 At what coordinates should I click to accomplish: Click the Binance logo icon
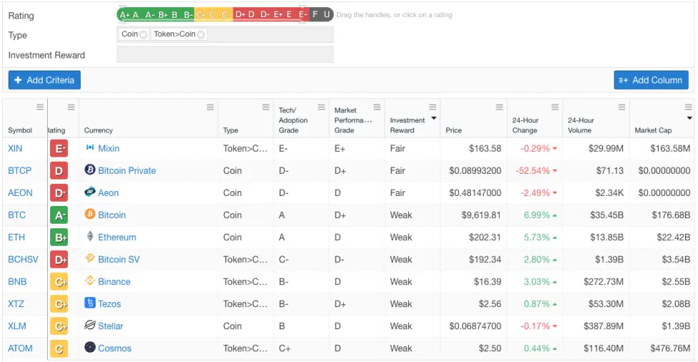(90, 281)
